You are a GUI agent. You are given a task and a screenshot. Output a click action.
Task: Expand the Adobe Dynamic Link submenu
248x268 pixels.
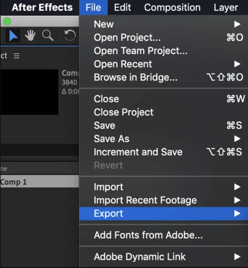click(x=139, y=257)
